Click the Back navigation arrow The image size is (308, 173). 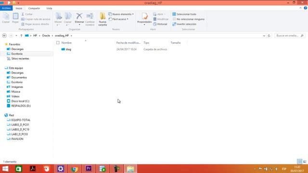[4, 36]
